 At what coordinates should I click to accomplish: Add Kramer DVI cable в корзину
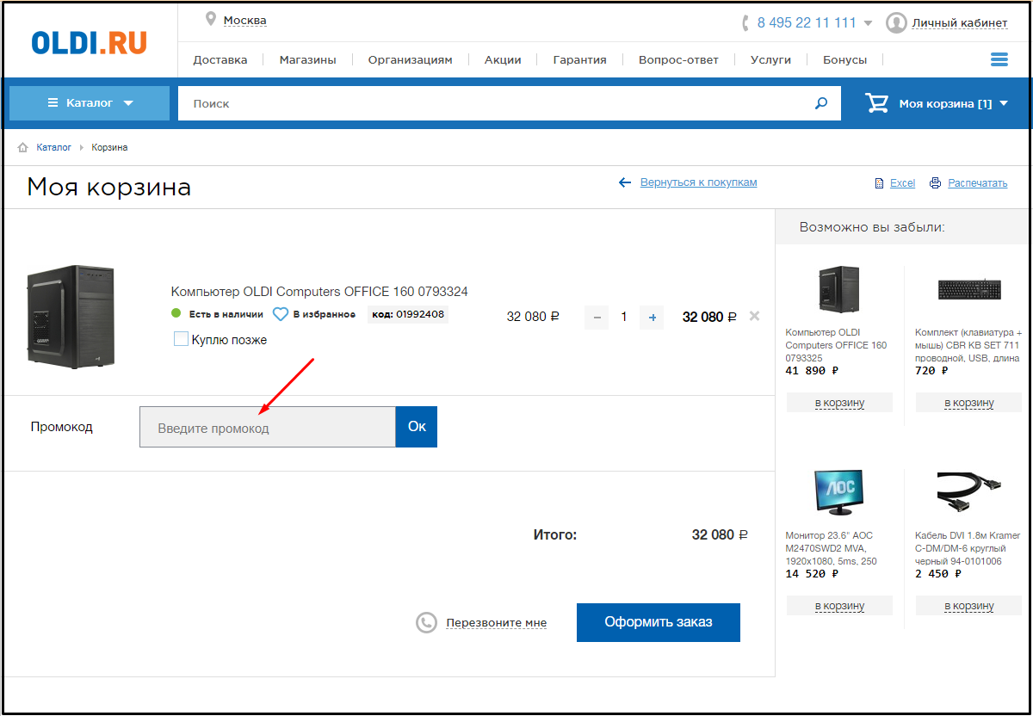968,605
